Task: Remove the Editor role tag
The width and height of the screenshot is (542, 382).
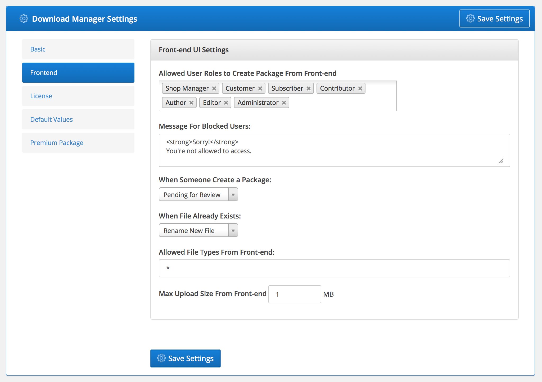Action: tap(226, 103)
